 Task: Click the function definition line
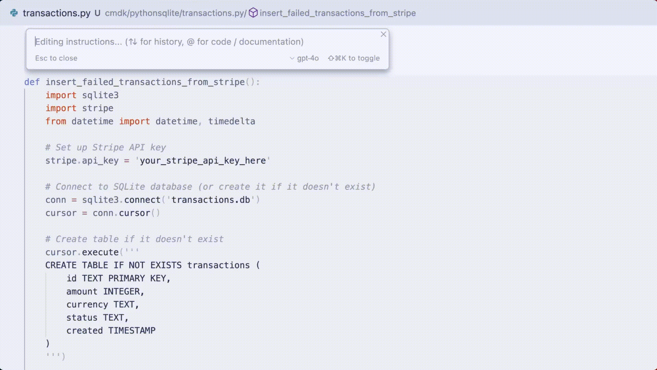141,82
